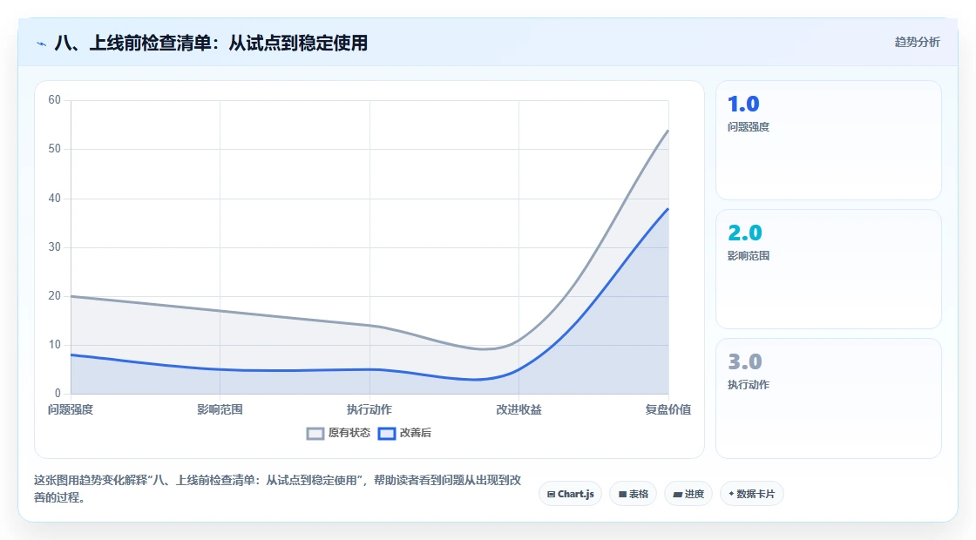
Task: Select the 数据卡片 tag chip
Action: click(752, 494)
